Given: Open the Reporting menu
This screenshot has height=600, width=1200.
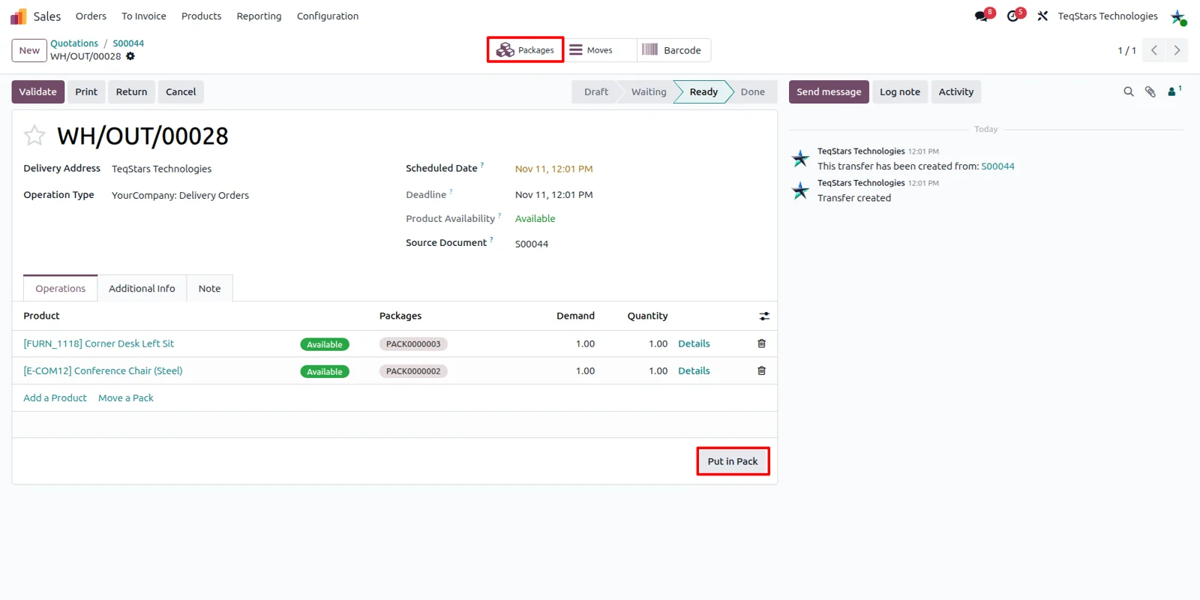Looking at the screenshot, I should tap(259, 16).
